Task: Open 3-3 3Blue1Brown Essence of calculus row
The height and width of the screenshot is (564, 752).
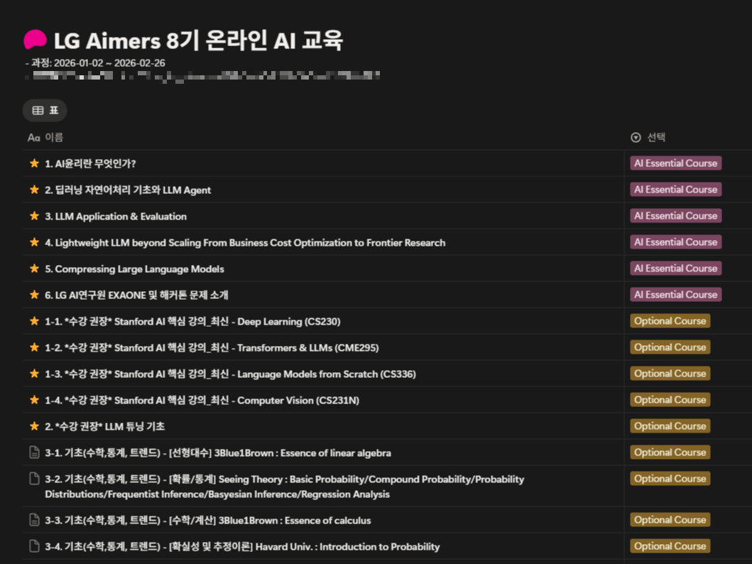Action: [207, 521]
